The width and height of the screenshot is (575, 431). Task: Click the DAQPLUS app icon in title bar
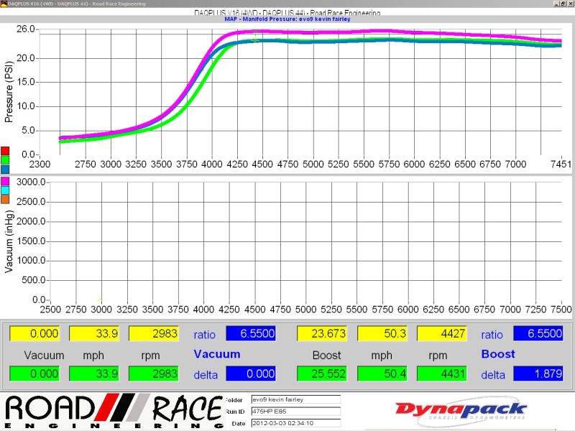pos(4,4)
